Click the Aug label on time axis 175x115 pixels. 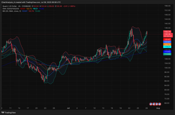click(x=158, y=108)
